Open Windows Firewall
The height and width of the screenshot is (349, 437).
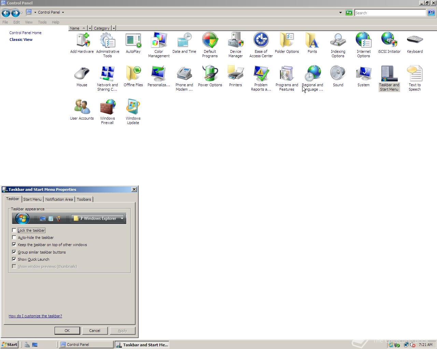(108, 112)
